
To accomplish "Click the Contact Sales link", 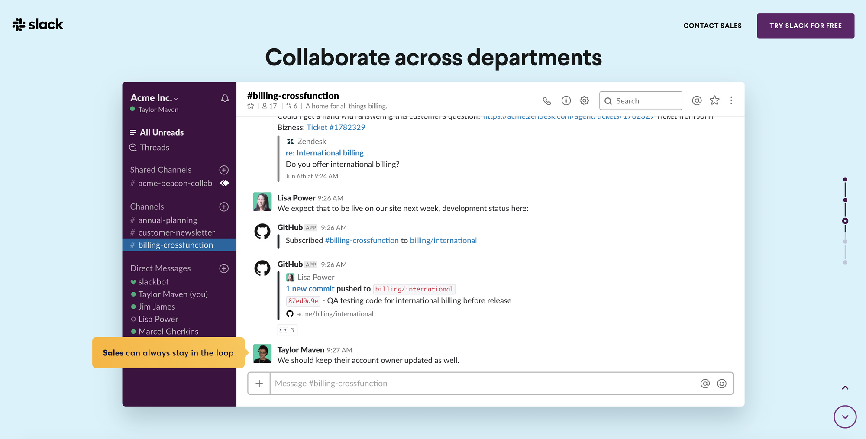I will tap(713, 26).
